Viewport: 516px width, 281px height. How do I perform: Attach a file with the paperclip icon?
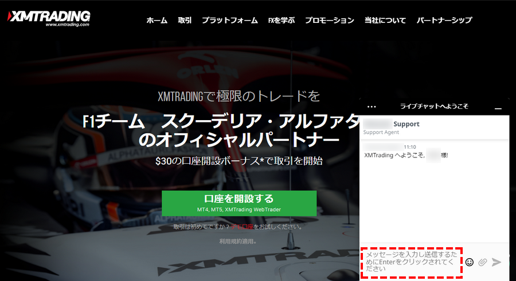click(x=482, y=262)
